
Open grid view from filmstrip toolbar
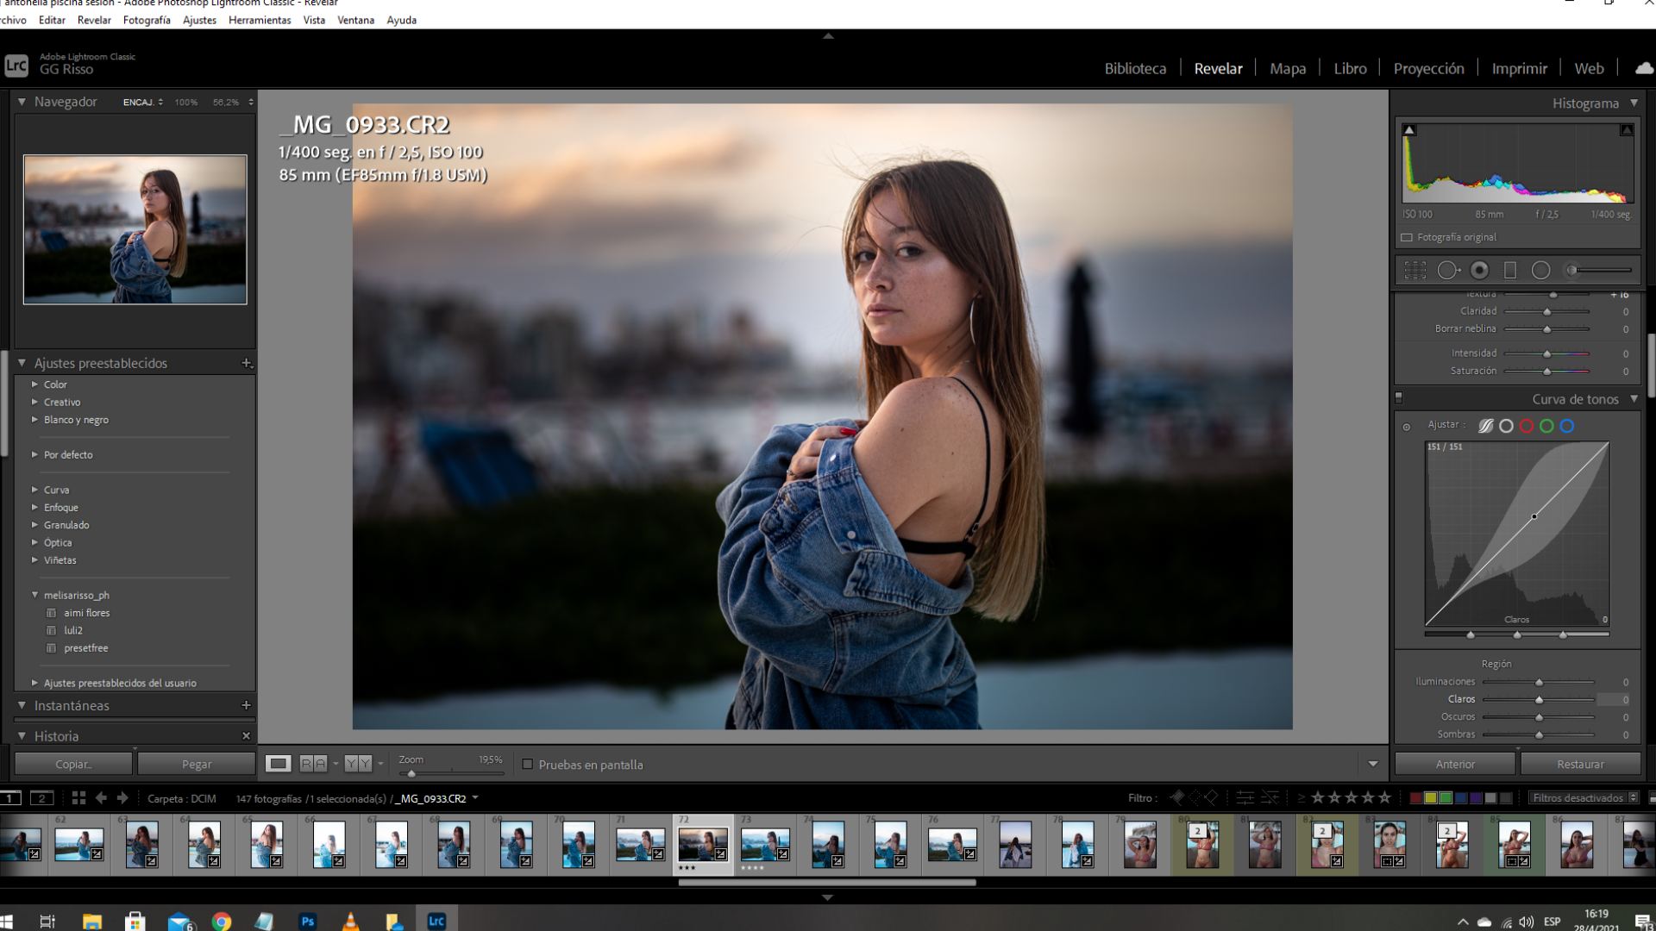[x=78, y=798]
